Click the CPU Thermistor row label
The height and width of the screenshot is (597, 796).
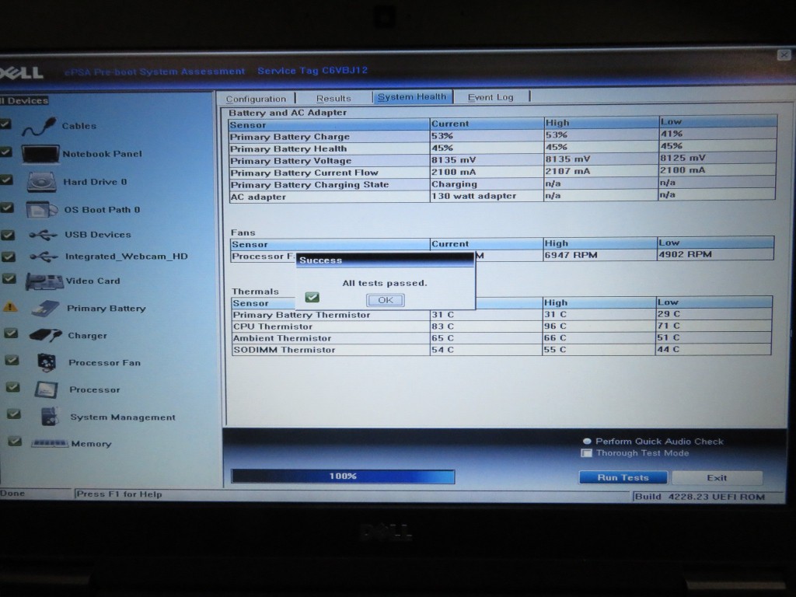273,326
